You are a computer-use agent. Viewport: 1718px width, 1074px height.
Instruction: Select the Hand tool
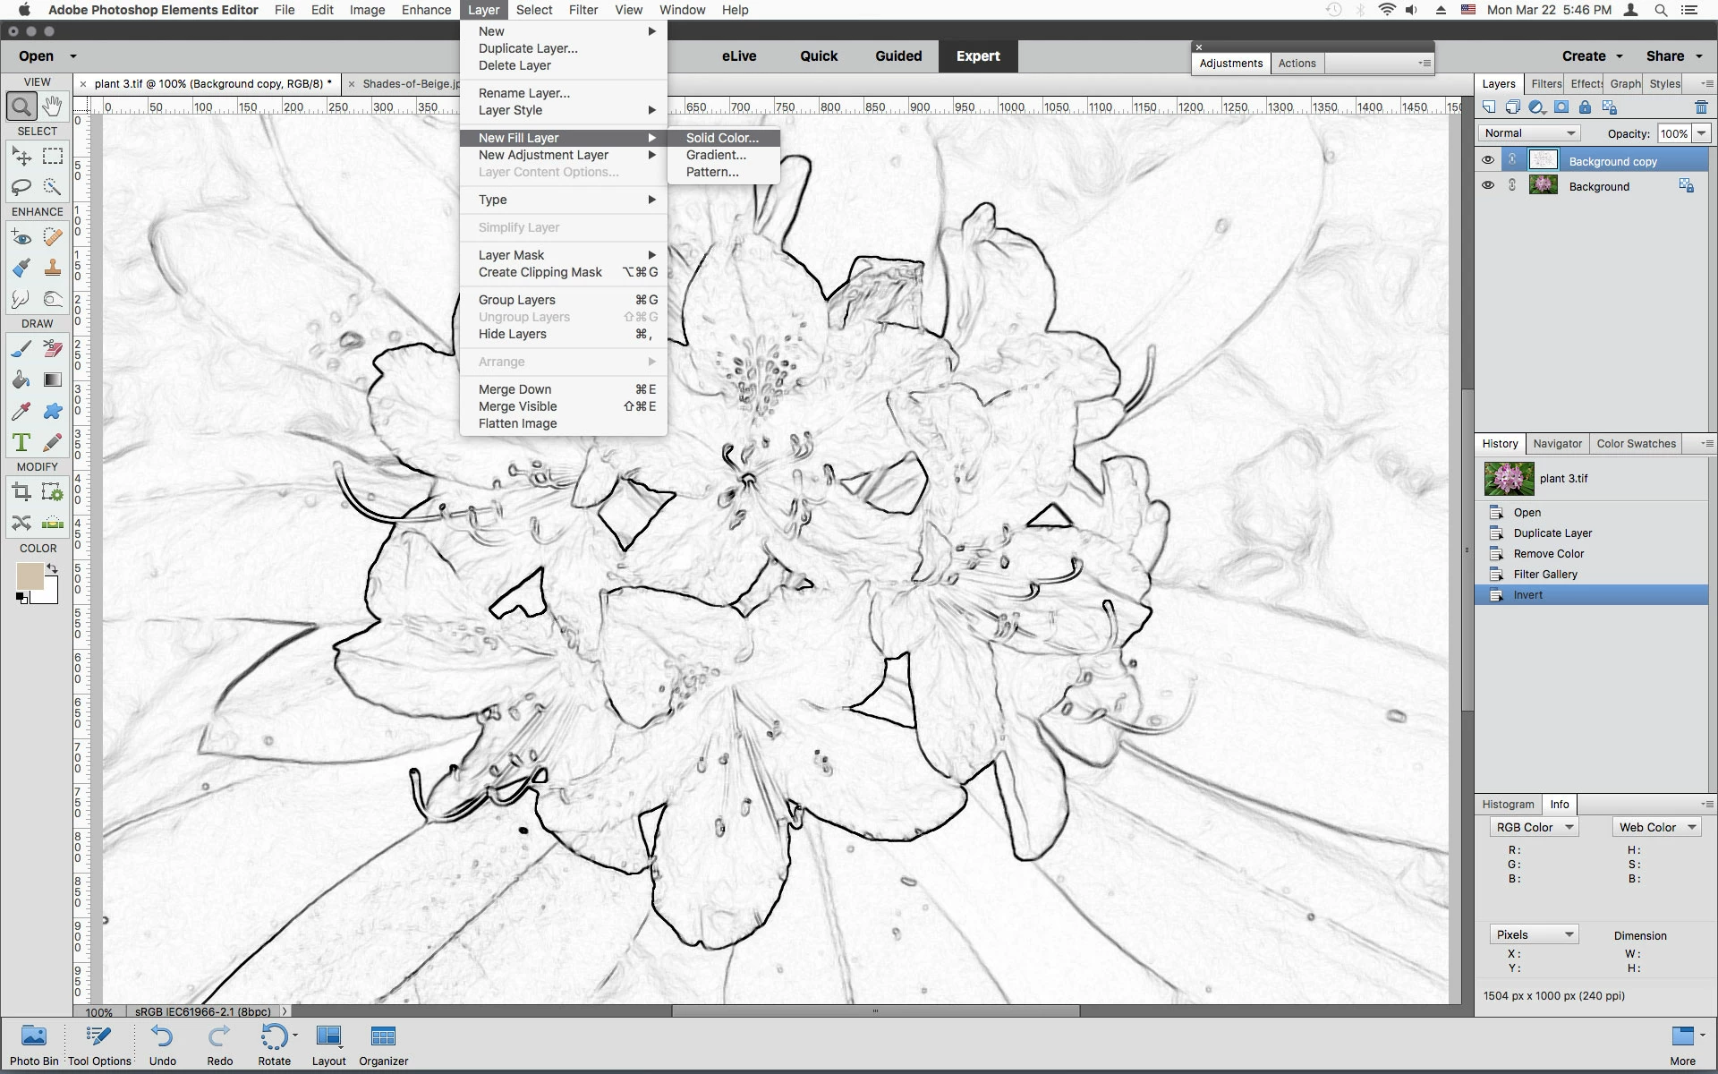click(x=53, y=107)
